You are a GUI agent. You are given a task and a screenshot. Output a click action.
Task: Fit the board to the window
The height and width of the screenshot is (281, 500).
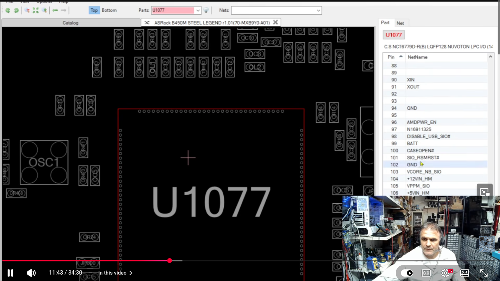coord(36,10)
